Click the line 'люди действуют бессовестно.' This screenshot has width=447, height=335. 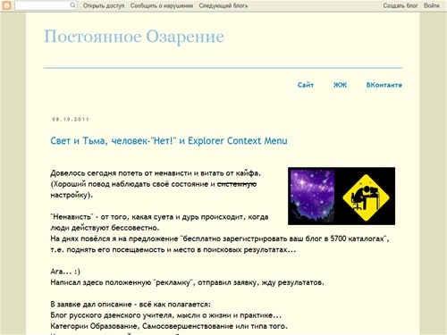tap(105, 228)
